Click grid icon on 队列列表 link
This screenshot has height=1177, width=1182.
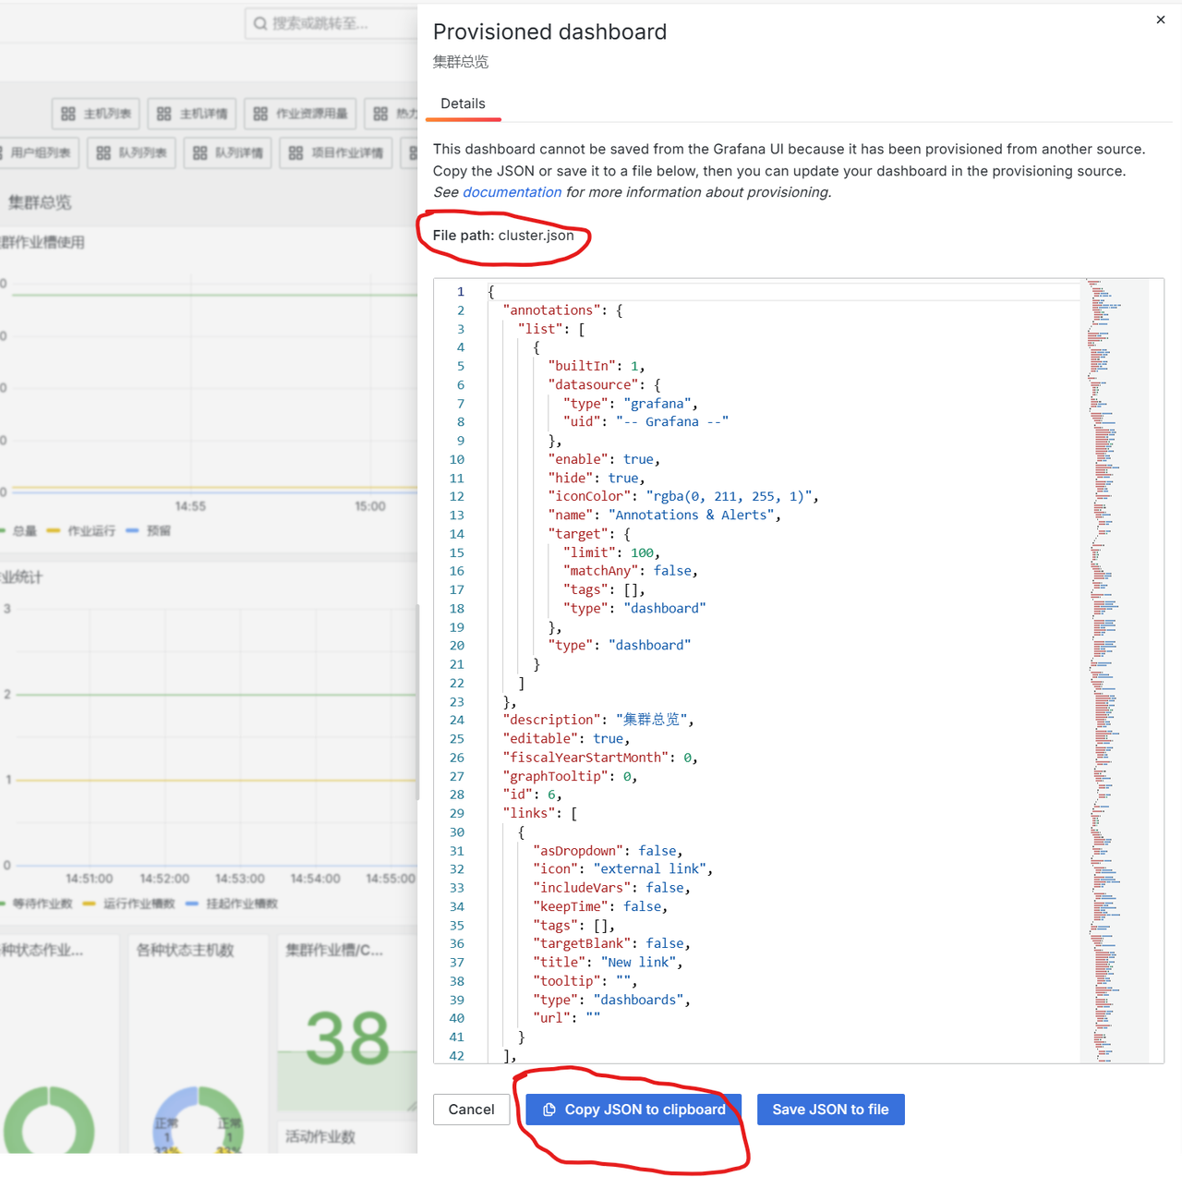click(x=103, y=152)
